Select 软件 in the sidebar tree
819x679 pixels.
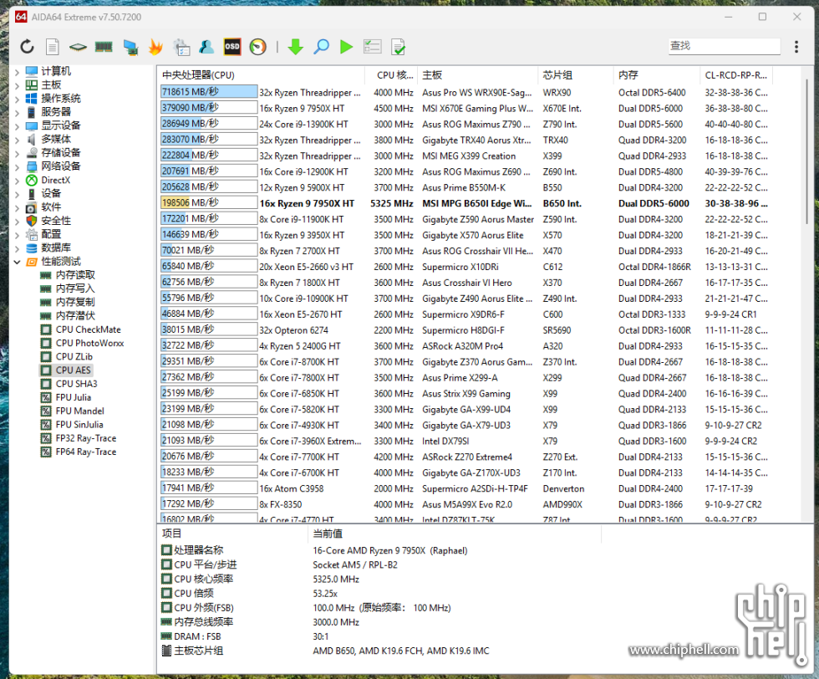pos(51,207)
